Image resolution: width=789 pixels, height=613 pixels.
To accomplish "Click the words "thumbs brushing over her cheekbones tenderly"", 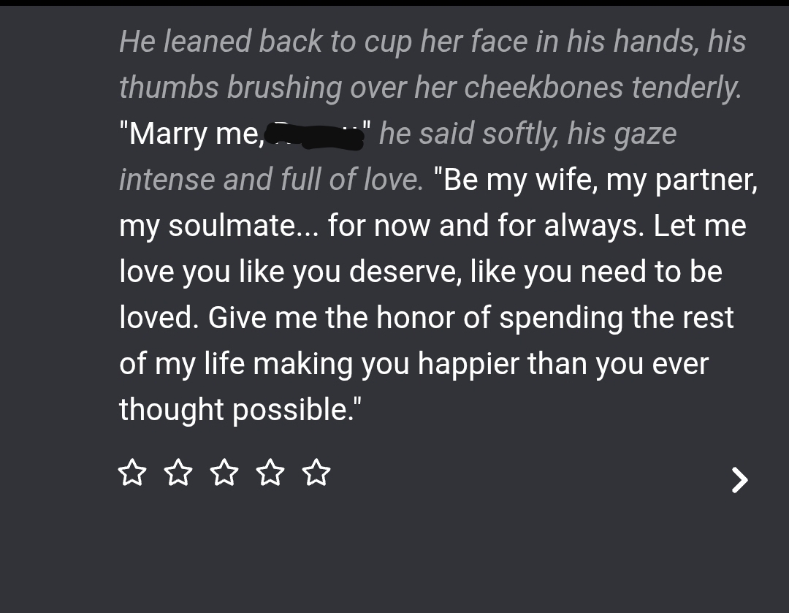I will click(430, 88).
